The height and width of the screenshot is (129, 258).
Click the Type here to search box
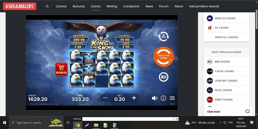(36, 123)
